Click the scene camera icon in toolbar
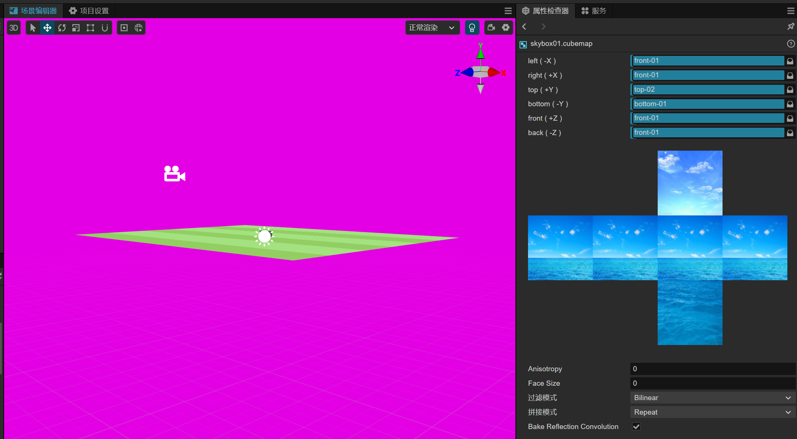The image size is (797, 439). coord(491,27)
